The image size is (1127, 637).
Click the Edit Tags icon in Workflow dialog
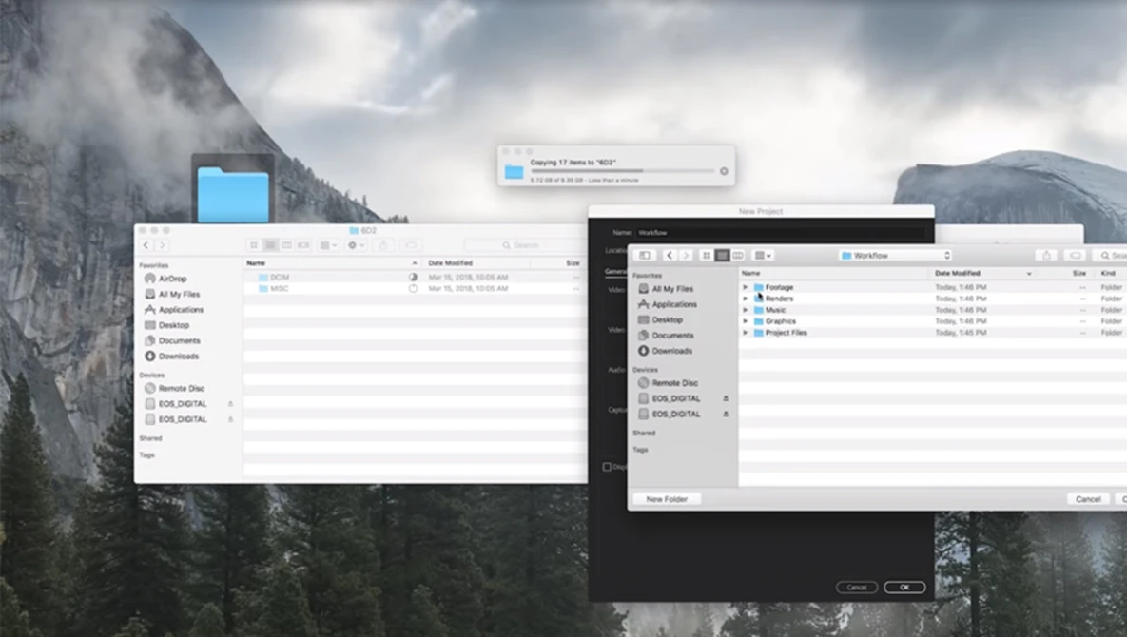(1076, 256)
